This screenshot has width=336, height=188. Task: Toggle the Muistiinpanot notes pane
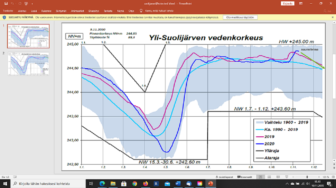[224, 177]
